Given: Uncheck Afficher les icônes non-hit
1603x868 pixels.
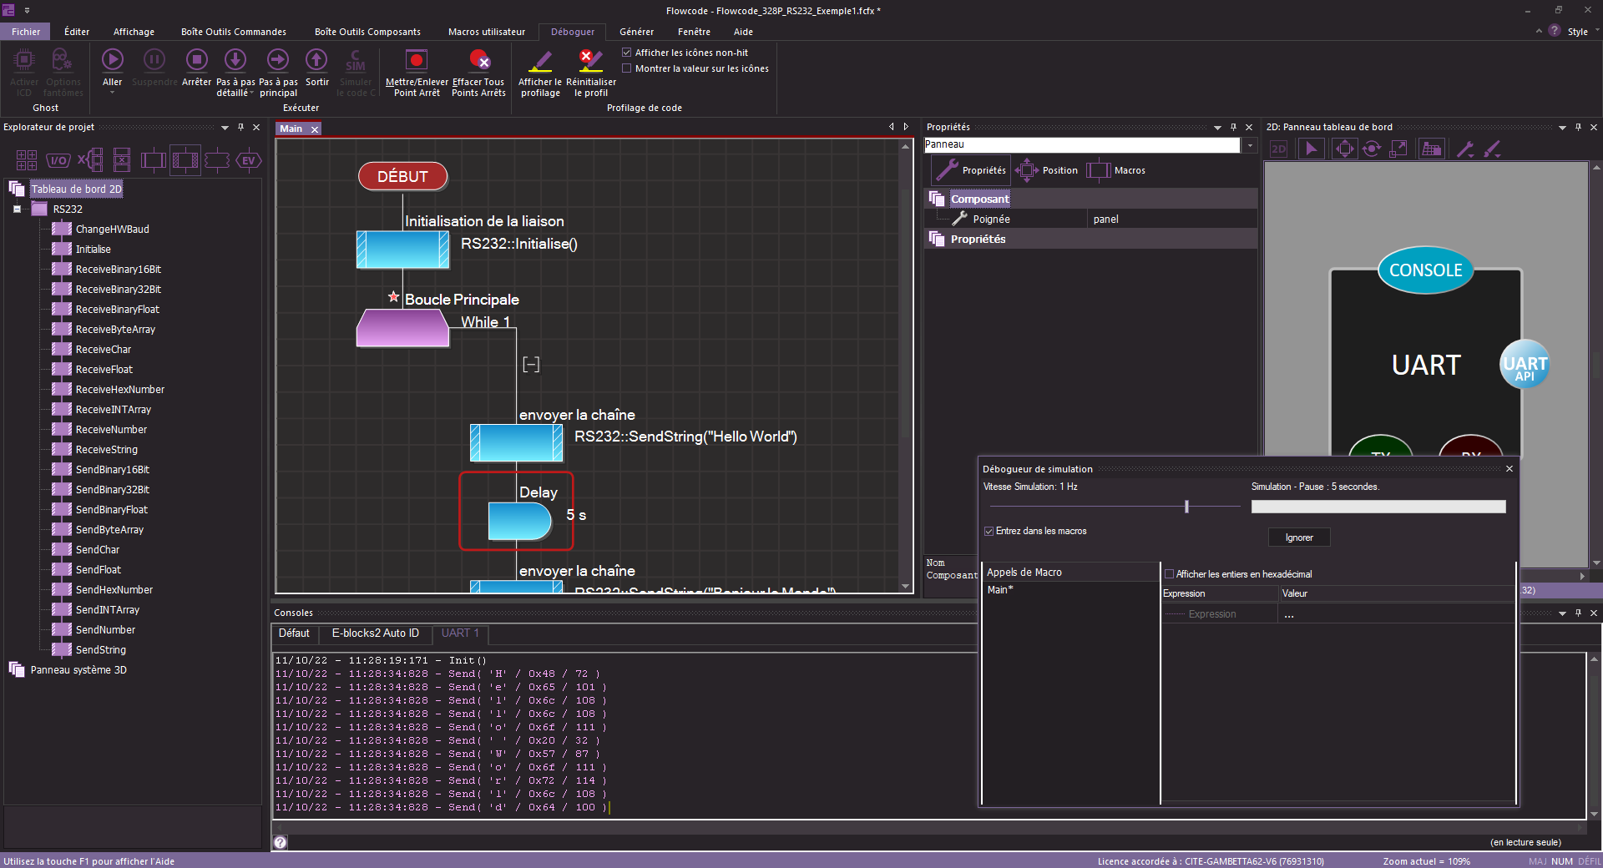Looking at the screenshot, I should click(x=627, y=53).
